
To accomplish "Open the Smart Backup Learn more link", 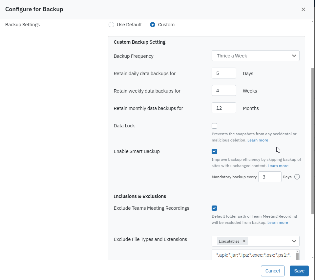I will click(278, 166).
